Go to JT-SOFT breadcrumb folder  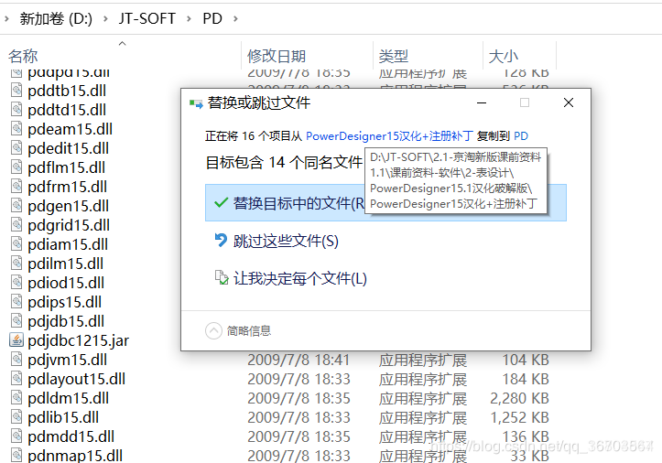pos(147,18)
